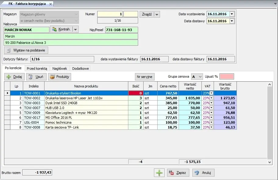Image resolution: width=278 pixels, height=180 pixels.
Task: Open VAT dropdown for Drukarka laserowa HP row
Action: (211, 98)
